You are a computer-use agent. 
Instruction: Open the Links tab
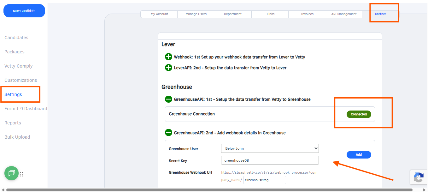tap(270, 14)
